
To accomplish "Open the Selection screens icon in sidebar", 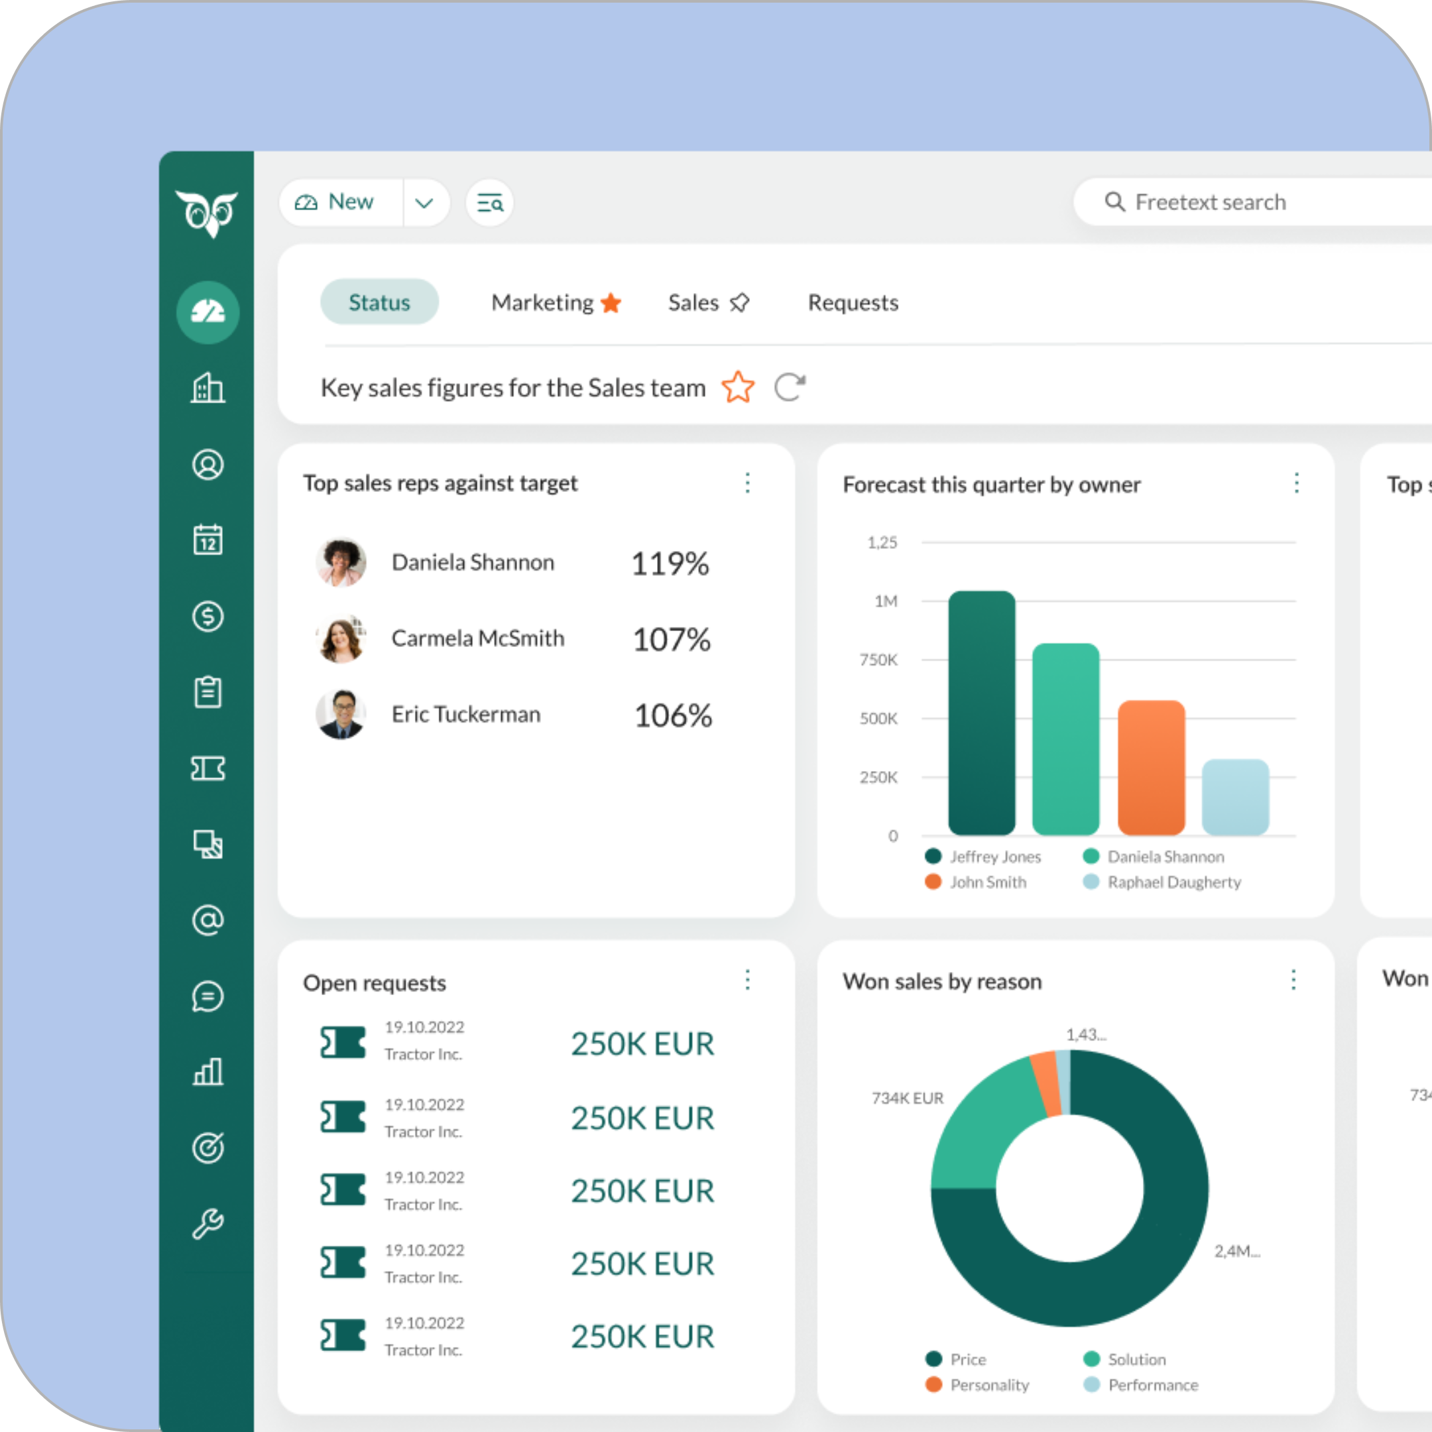I will [x=208, y=844].
